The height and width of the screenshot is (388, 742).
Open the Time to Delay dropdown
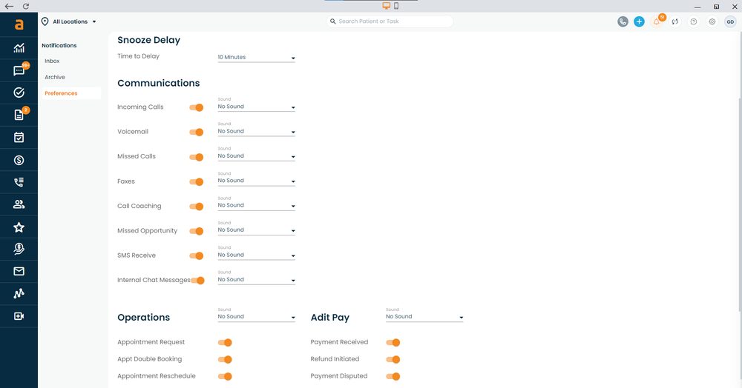pos(257,57)
